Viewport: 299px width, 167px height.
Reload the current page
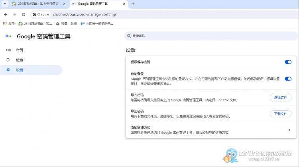(x=24, y=14)
